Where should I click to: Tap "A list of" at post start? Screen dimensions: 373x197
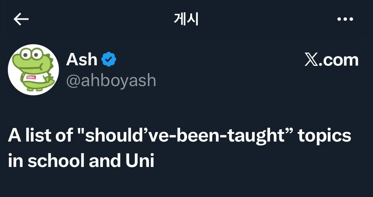point(41,136)
